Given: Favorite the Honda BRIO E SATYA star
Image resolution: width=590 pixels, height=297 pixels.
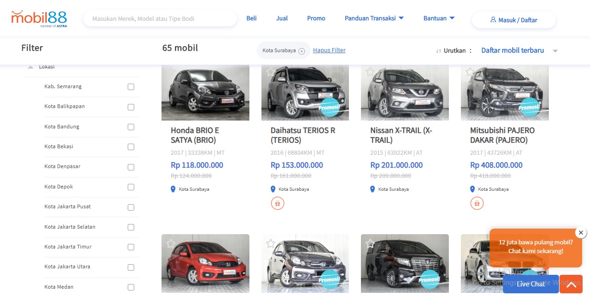Looking at the screenshot, I should point(171,71).
